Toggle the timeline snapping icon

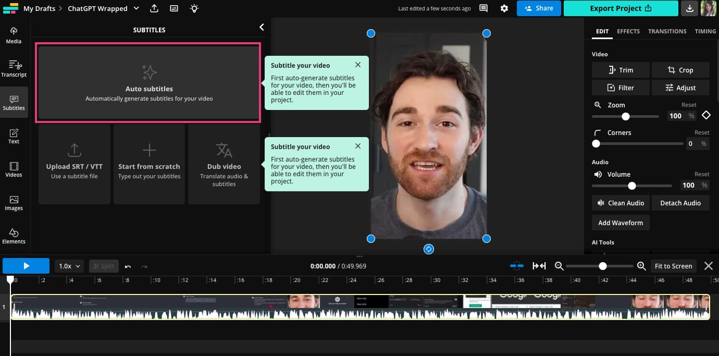pyautogui.click(x=517, y=266)
